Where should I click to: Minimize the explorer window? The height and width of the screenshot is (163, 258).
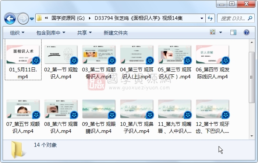(222, 4)
